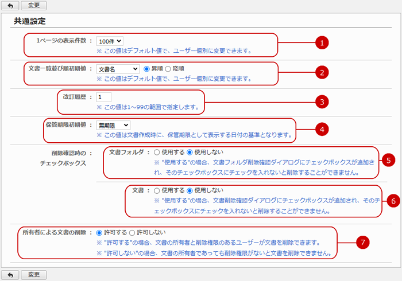This screenshot has height=281, width=402.
Task: Click the 削除確認時の label text
Action: coord(69,153)
